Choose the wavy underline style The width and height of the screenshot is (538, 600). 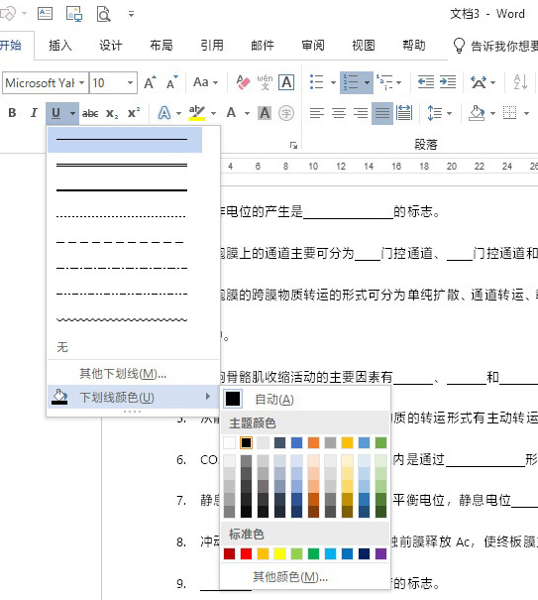125,319
